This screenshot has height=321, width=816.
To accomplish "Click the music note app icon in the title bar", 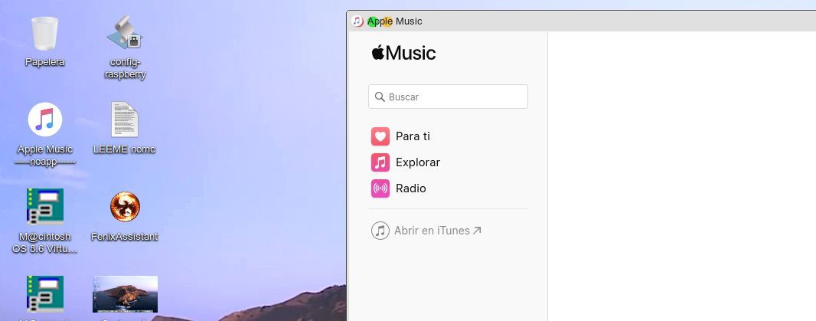I will tap(357, 21).
